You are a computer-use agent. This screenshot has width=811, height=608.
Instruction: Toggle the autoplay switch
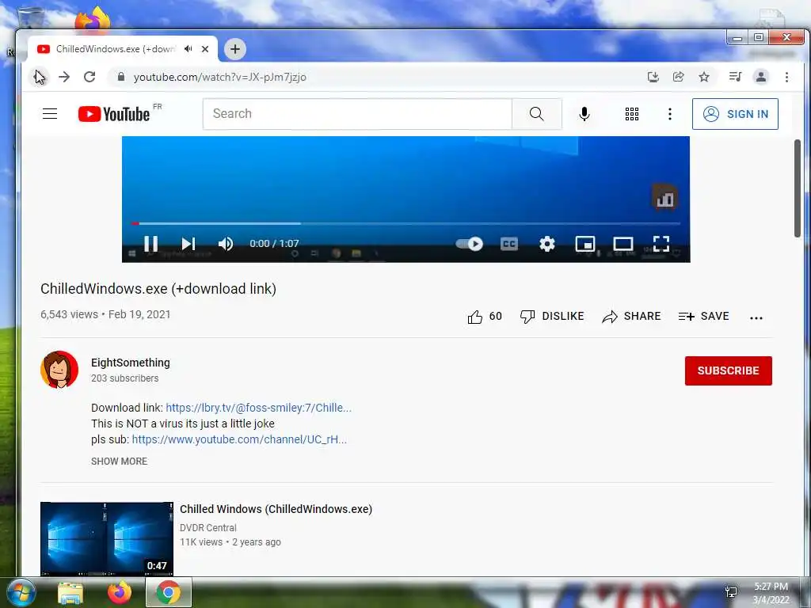pos(469,244)
